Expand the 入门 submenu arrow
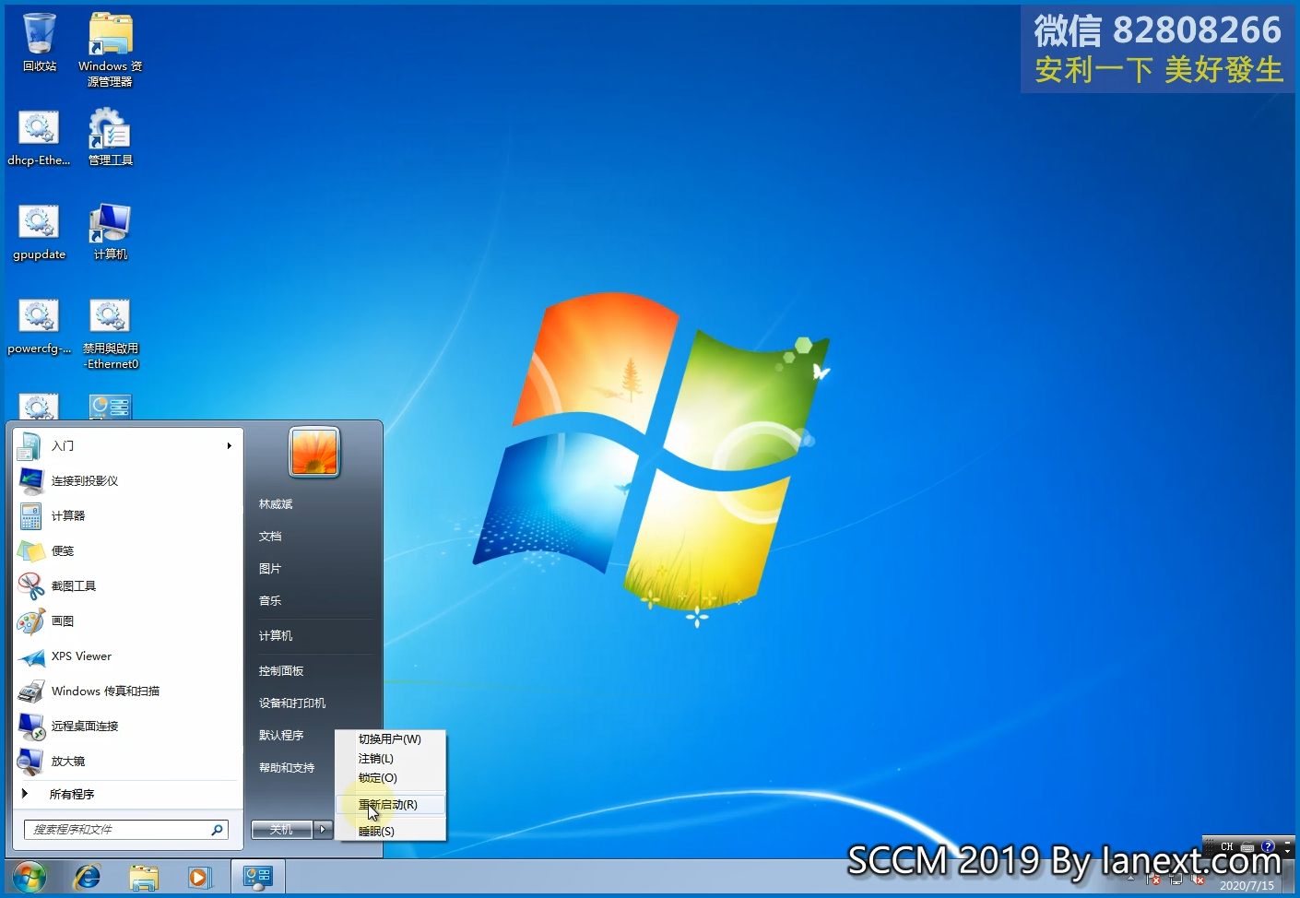 pos(229,446)
